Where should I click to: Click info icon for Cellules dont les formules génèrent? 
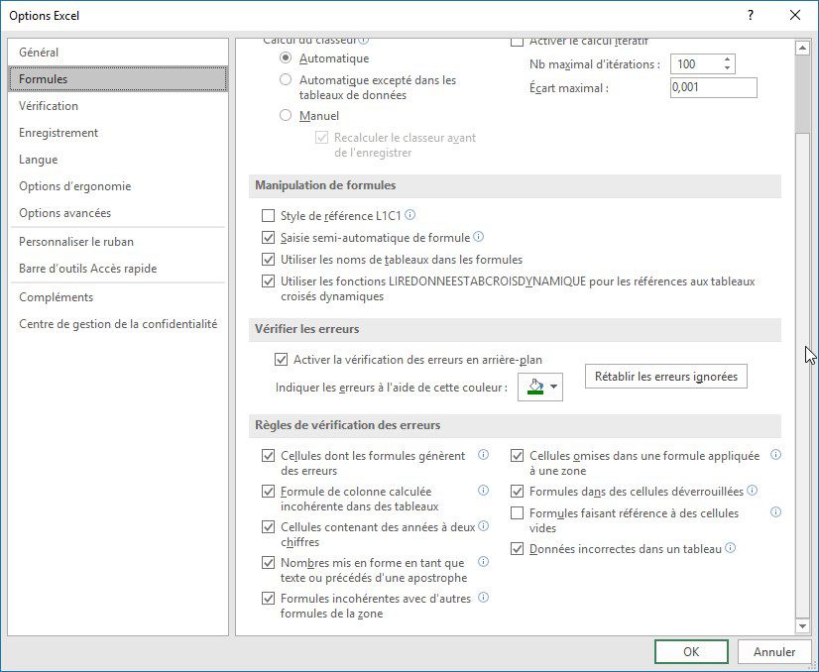[x=482, y=454]
